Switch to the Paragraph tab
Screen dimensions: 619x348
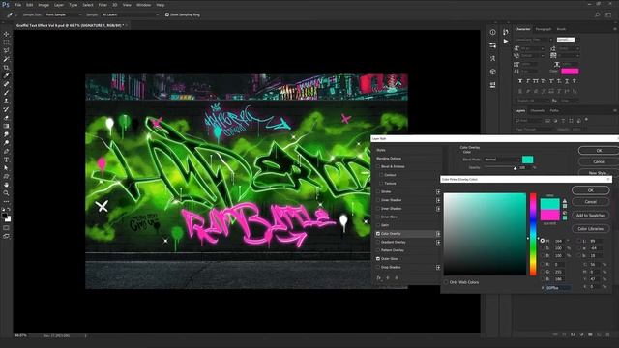coord(544,29)
